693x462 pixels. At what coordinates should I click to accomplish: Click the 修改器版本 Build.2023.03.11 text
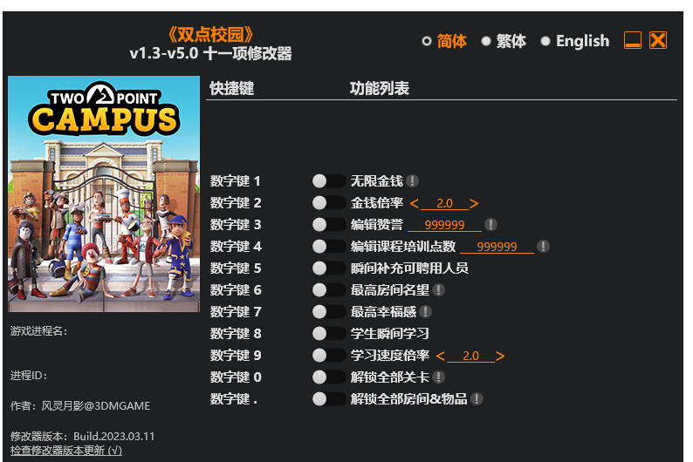pos(82,437)
